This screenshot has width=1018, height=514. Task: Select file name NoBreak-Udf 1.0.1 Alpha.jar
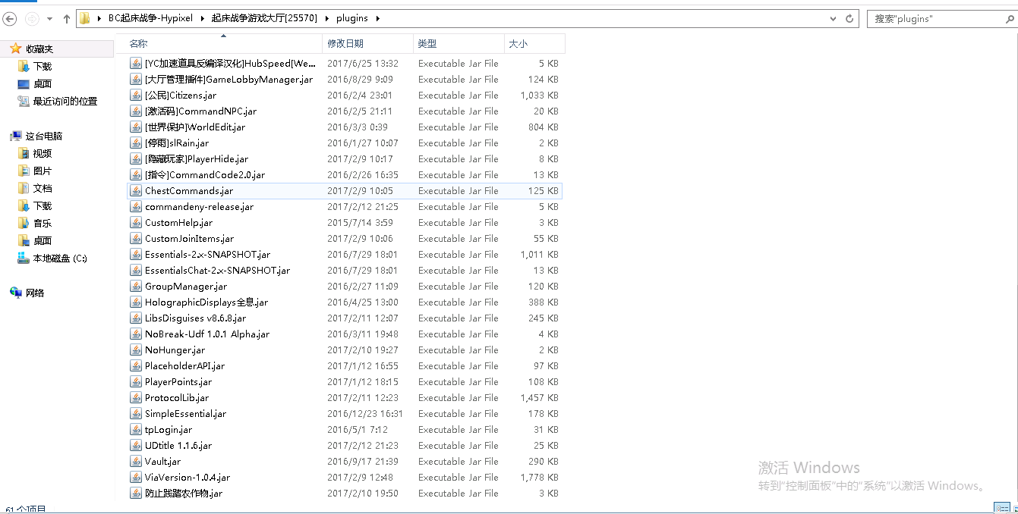point(207,334)
